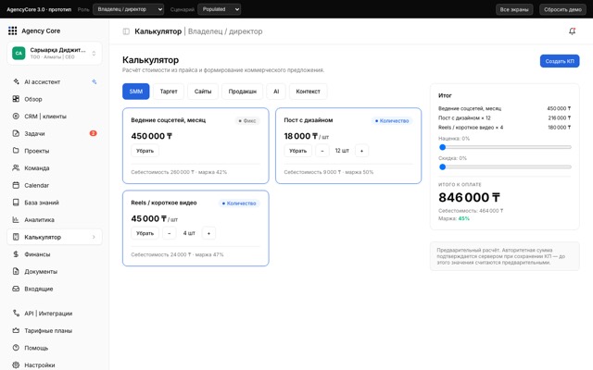Screen dimensions: 593x370
Task: Click the Калькулятор sidebar icon
Action: [x=16, y=237]
